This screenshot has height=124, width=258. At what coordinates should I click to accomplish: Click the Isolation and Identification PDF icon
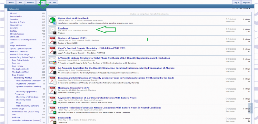[53, 80]
